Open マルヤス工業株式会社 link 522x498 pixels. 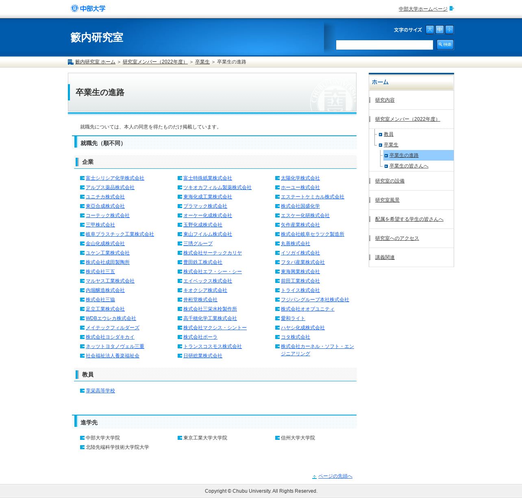pyautogui.click(x=110, y=281)
